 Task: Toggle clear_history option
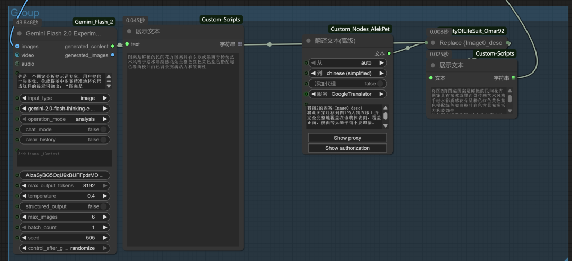click(x=104, y=140)
